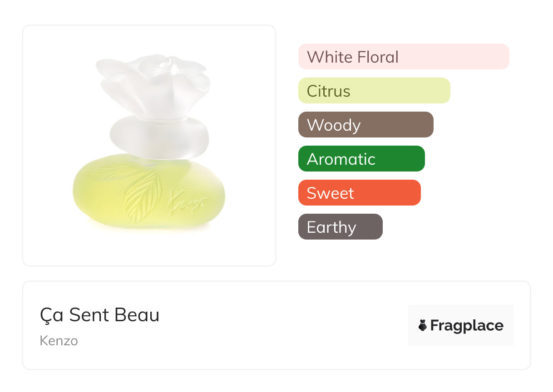The width and height of the screenshot is (553, 392).
Task: Select the orange Sweet accord bar
Action: (x=359, y=193)
